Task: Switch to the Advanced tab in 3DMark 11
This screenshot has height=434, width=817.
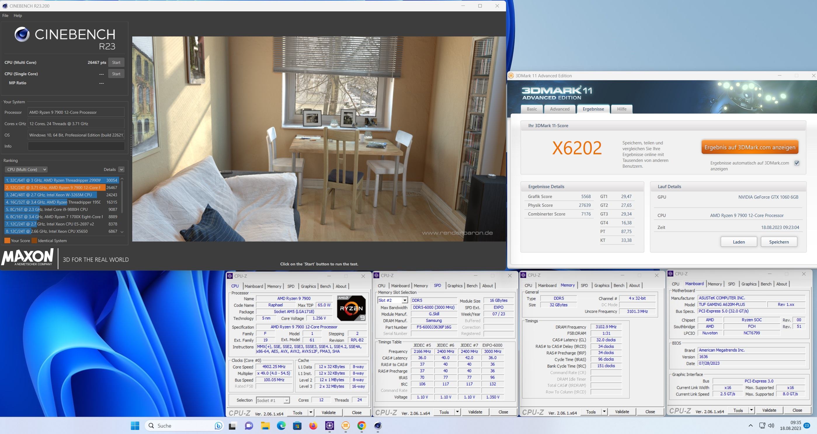Action: click(x=559, y=109)
